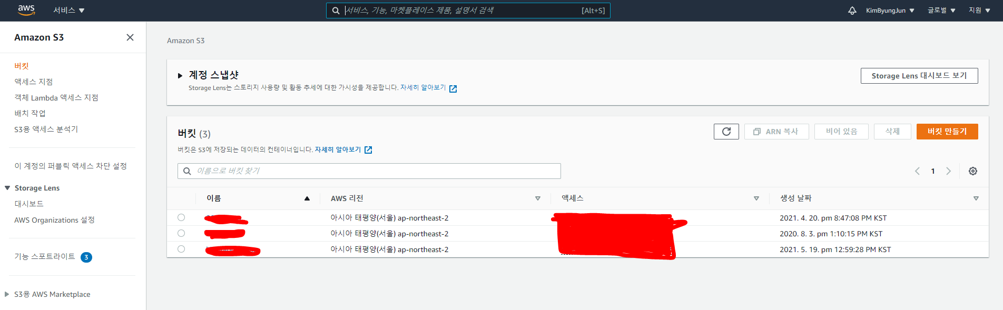The image size is (1003, 310).
Task: Click the refresh buckets icon button
Action: (x=726, y=132)
